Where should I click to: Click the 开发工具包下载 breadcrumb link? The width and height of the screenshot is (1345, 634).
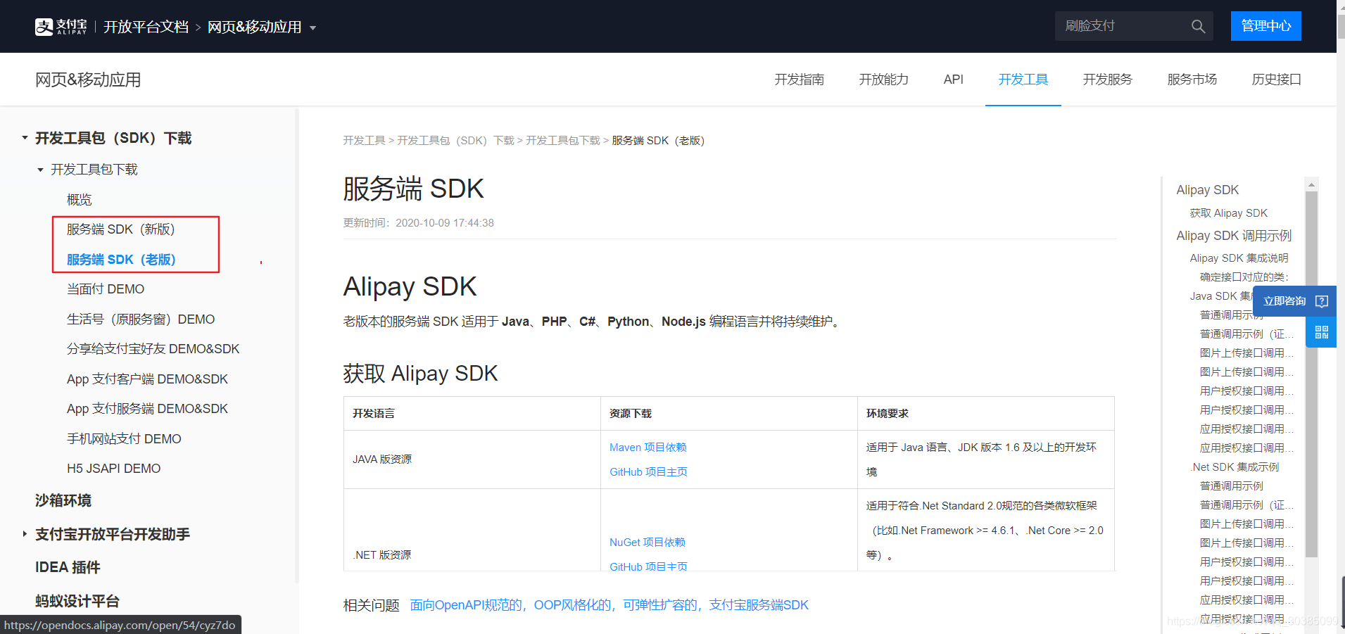563,141
